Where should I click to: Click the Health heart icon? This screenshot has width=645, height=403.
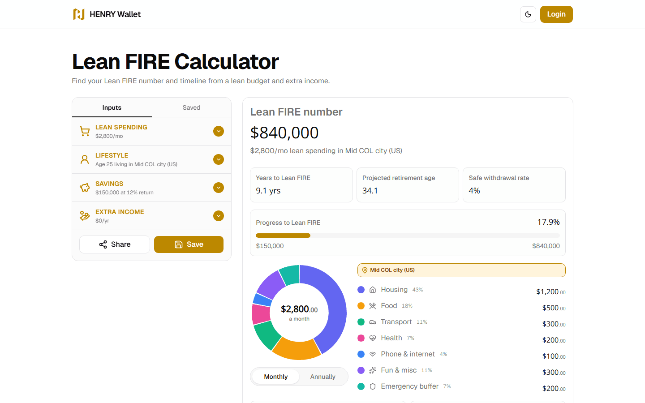tap(373, 338)
